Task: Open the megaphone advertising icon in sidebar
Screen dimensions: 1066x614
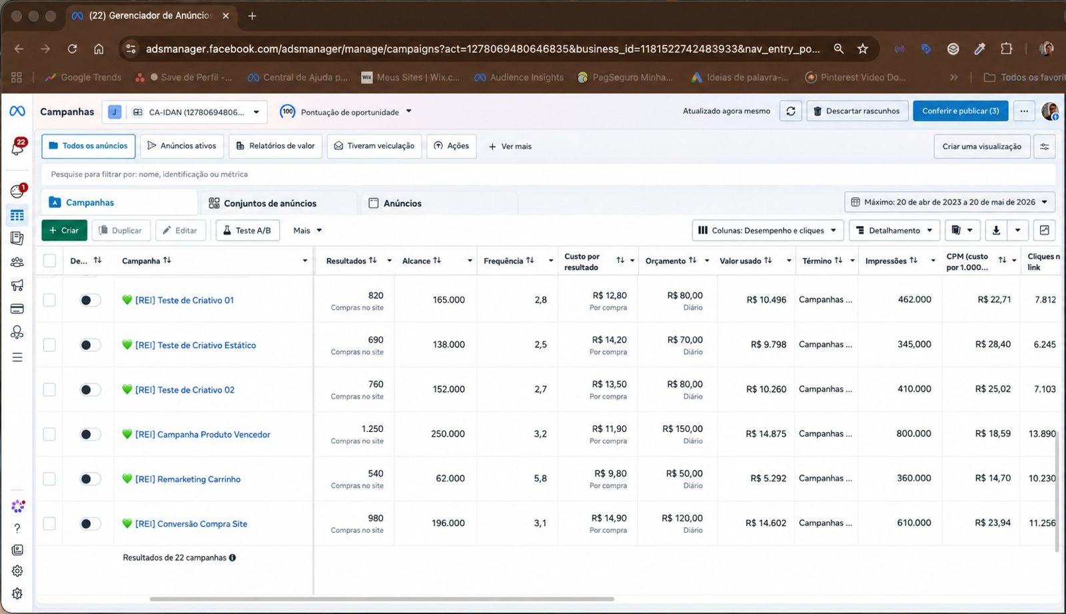Action: (17, 285)
